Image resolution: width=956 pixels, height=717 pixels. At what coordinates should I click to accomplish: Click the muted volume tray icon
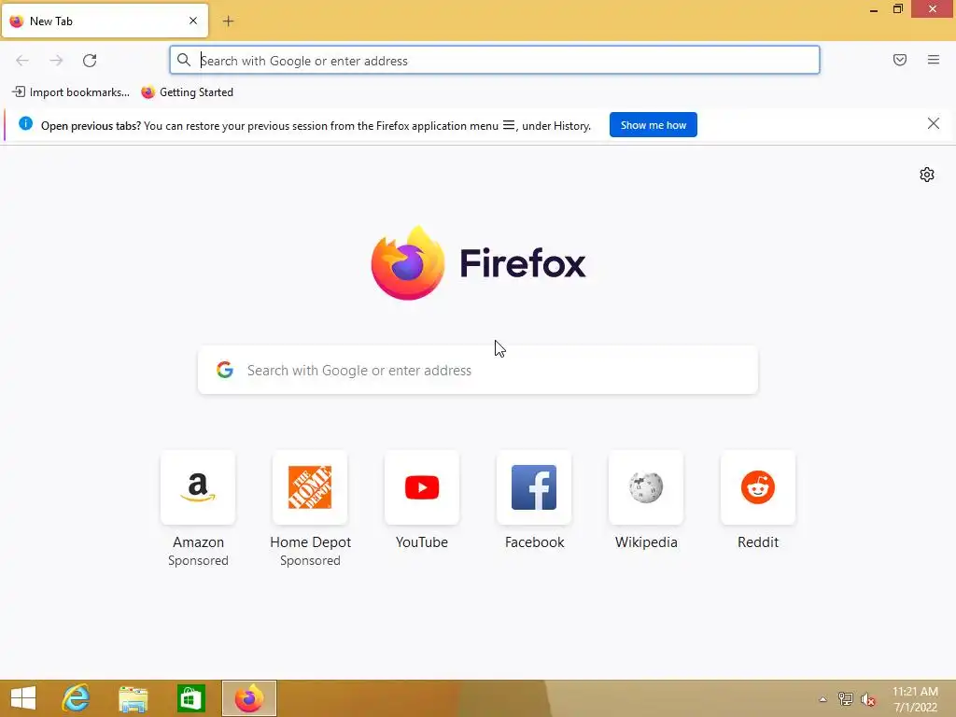[868, 699]
